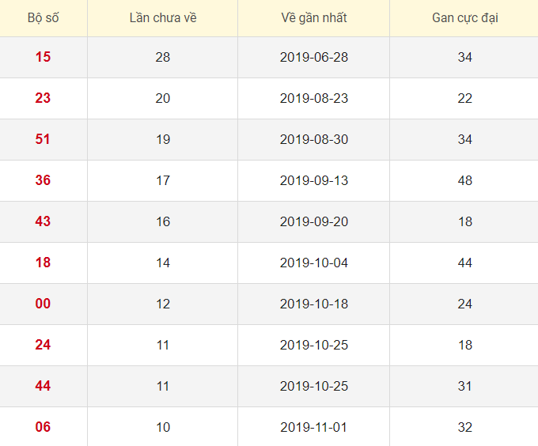Click the date 2019-11-01

pyautogui.click(x=313, y=427)
